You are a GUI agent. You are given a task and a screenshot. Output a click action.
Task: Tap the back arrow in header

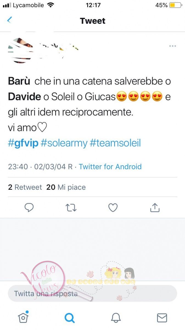coord(10,20)
